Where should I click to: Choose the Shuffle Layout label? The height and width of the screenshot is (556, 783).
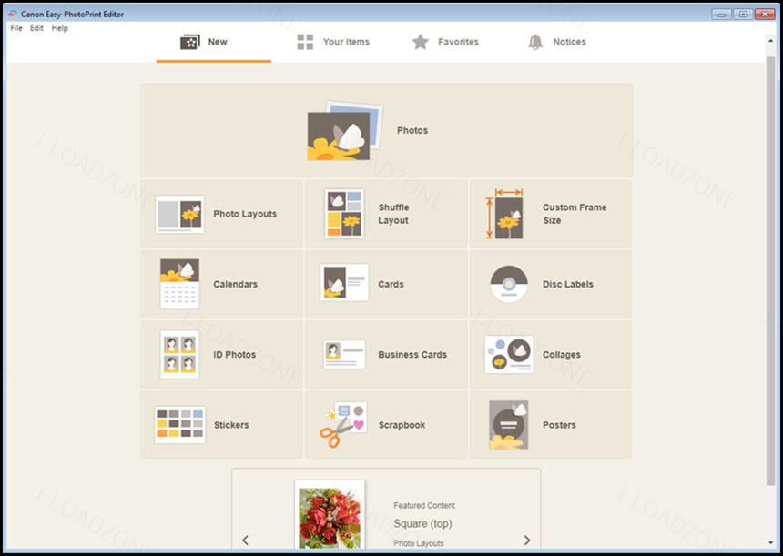[x=393, y=214]
